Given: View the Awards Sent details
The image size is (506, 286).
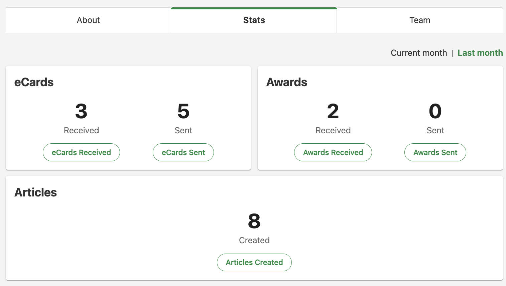Looking at the screenshot, I should click(x=435, y=152).
